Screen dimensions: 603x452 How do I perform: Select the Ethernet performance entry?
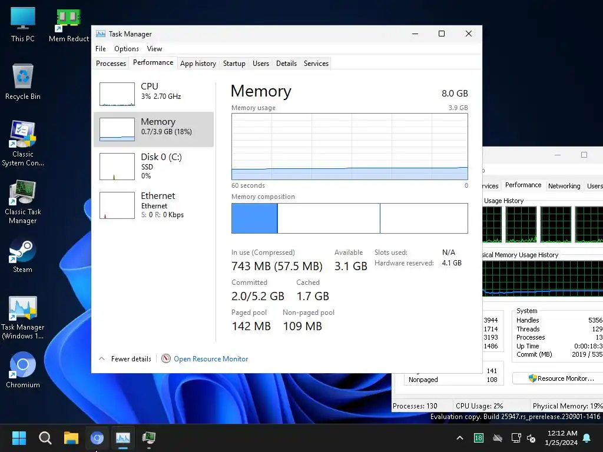[154, 205]
